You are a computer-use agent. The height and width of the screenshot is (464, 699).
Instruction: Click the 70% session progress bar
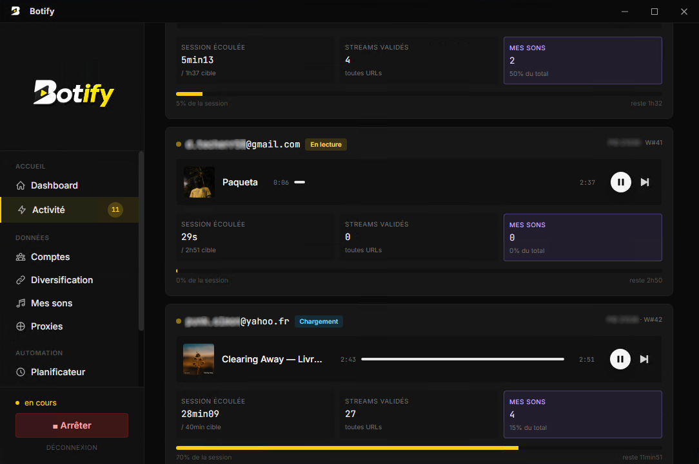[x=419, y=448]
